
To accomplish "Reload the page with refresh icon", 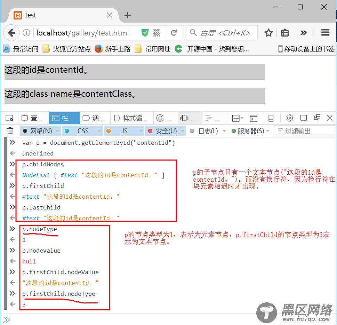I will click(x=174, y=33).
